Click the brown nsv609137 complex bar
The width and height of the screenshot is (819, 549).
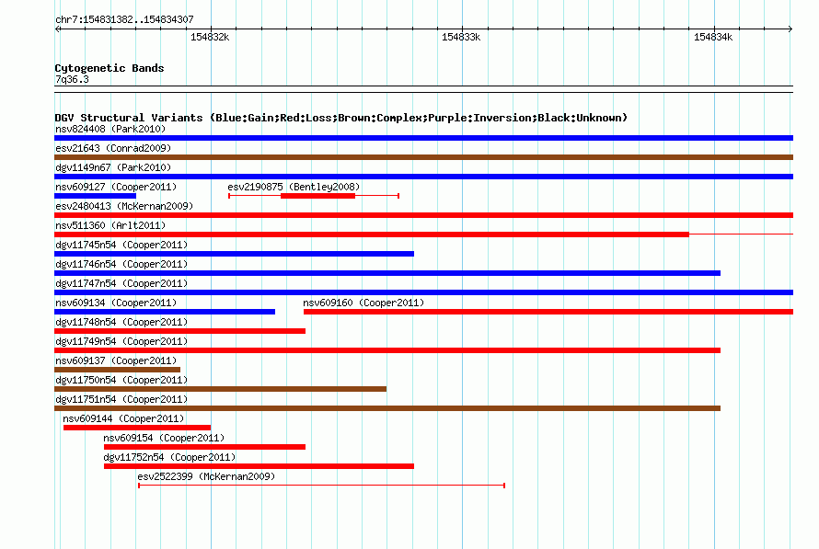point(118,370)
